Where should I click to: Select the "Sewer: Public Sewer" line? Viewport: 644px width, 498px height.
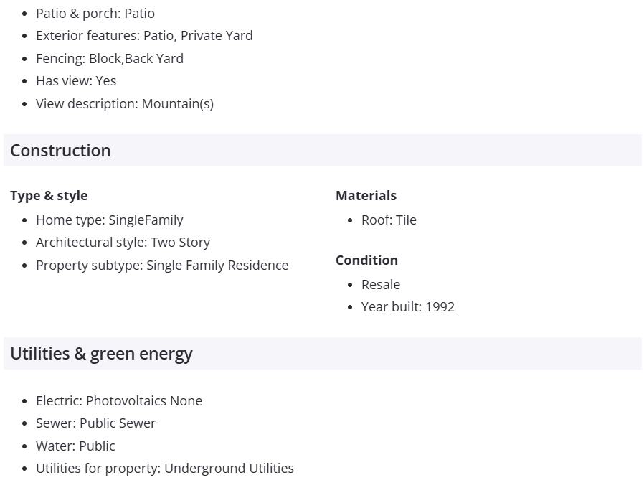pyautogui.click(x=95, y=423)
